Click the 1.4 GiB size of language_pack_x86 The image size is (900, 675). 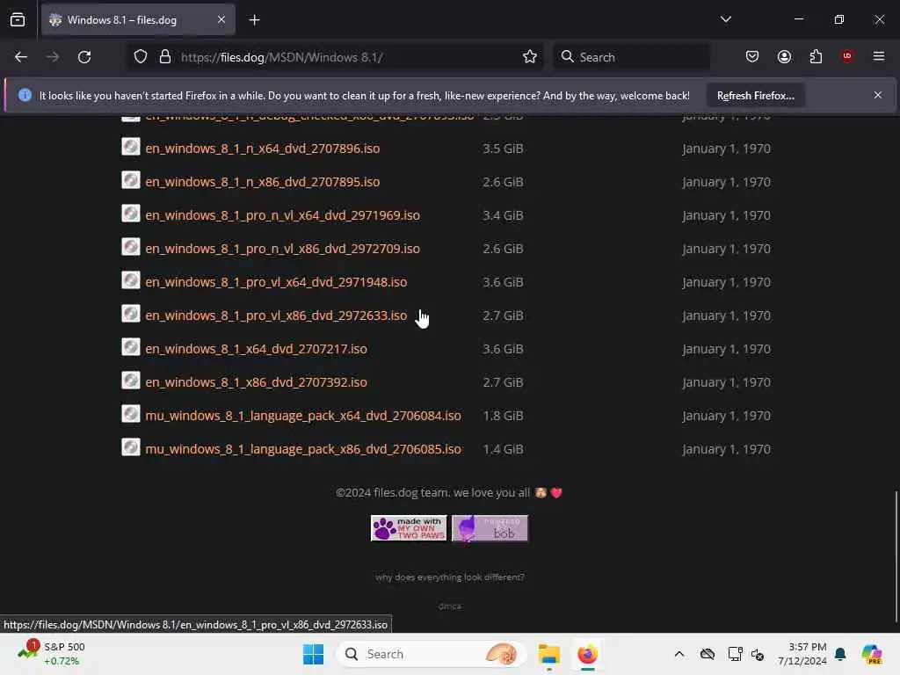tap(503, 449)
